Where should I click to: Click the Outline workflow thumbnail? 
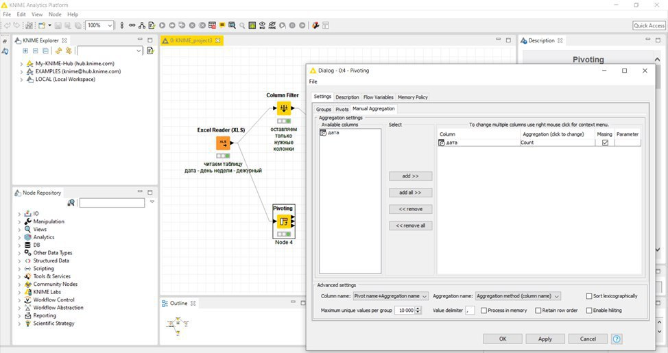[178, 326]
